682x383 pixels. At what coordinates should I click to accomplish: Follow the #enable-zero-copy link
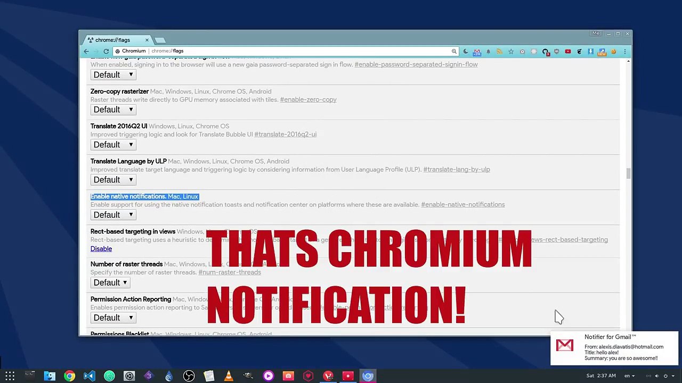pyautogui.click(x=308, y=99)
